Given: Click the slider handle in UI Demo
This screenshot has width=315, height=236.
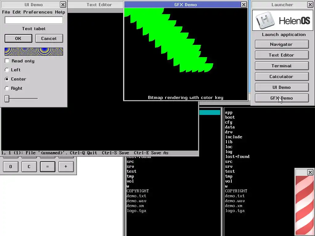Looking at the screenshot, I should (x=7, y=99).
